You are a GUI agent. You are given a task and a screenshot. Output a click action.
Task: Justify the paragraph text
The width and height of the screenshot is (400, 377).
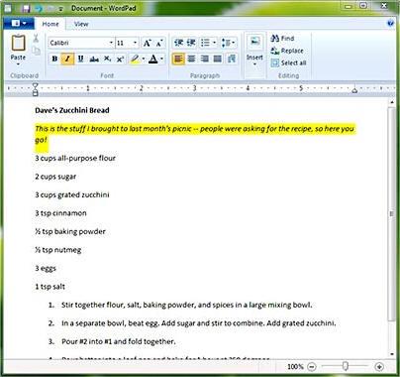(218, 59)
